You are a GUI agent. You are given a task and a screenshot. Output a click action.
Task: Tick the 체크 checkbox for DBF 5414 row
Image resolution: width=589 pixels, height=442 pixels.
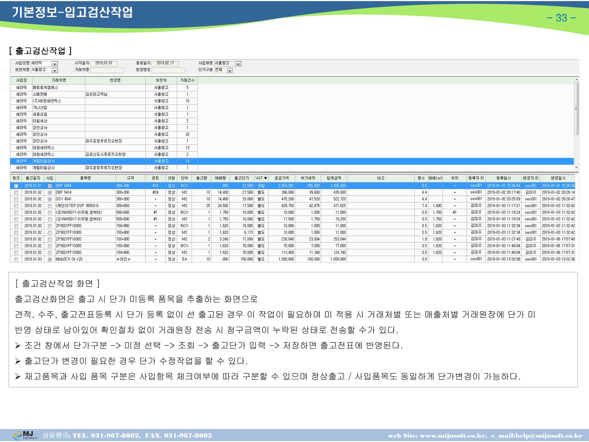coord(16,193)
